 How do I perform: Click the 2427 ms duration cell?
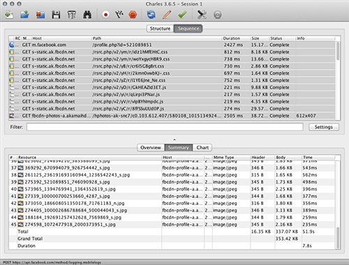pos(233,45)
